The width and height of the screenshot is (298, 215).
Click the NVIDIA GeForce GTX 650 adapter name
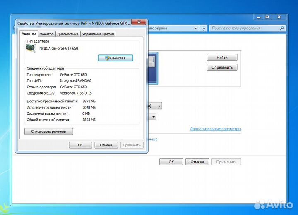[59, 48]
